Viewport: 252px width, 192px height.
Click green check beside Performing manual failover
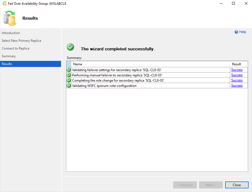tap(69, 75)
